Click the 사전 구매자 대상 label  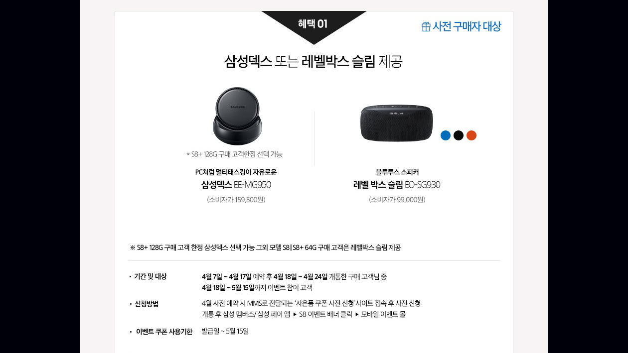pyautogui.click(x=467, y=27)
